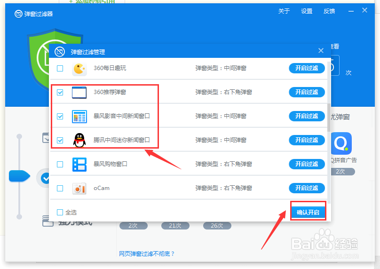Screen dimensions: 380x269
Task: Check the 暴风购物窗口 checkbox
Action: tap(60, 164)
